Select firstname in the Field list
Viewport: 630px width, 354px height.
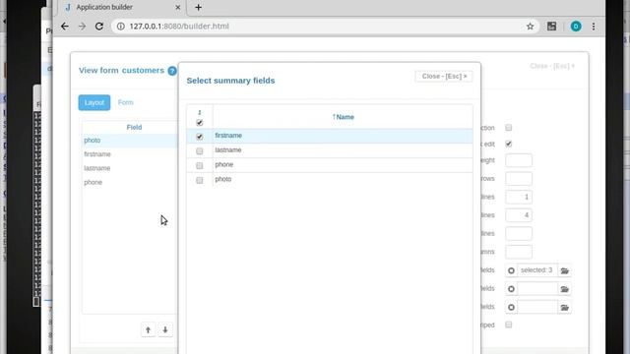129,154
